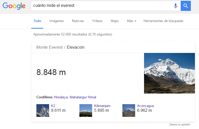
Task: Open the Noticias tab
Action: pyautogui.click(x=78, y=21)
